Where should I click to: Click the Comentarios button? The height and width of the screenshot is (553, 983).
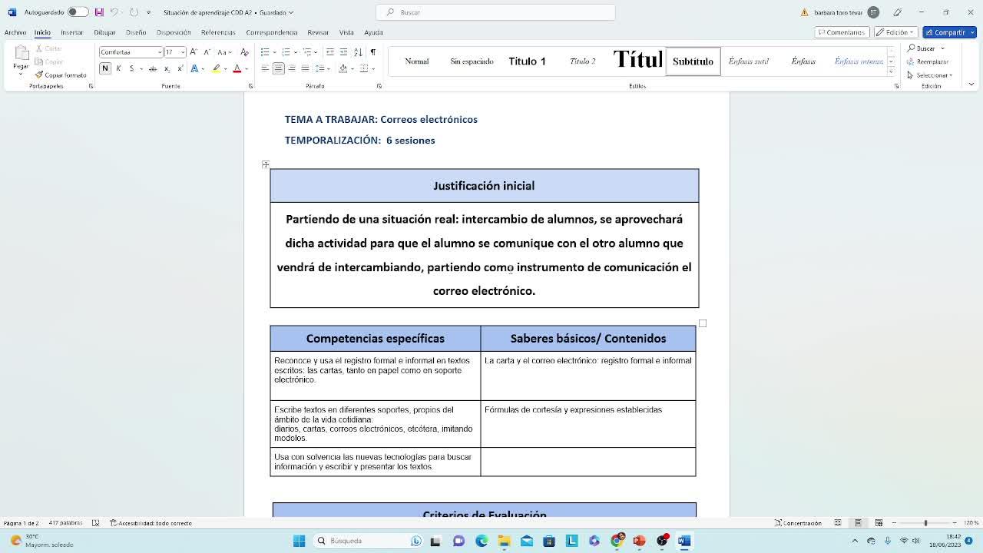click(842, 32)
